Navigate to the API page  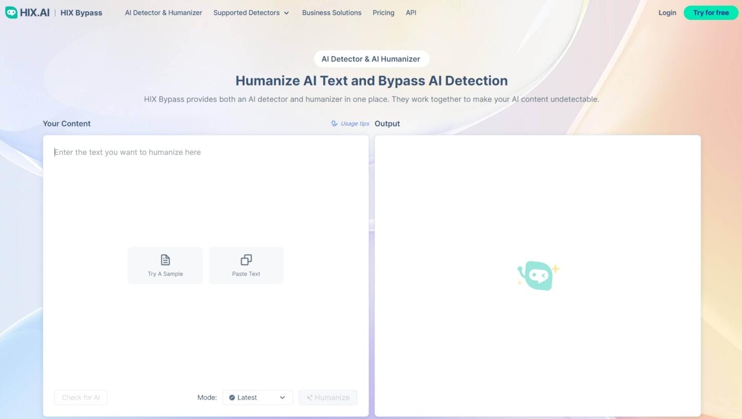(411, 12)
